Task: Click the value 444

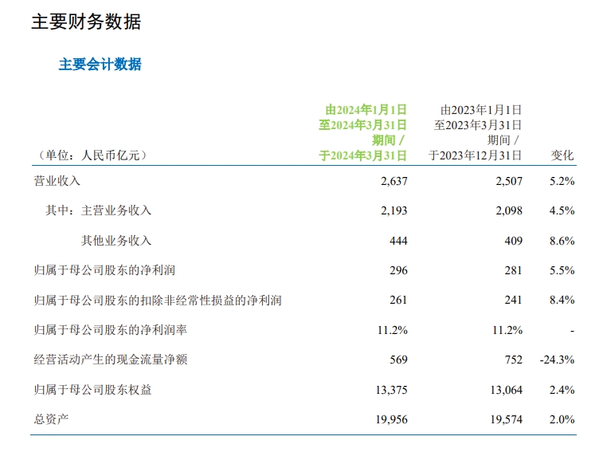Action: tap(399, 241)
